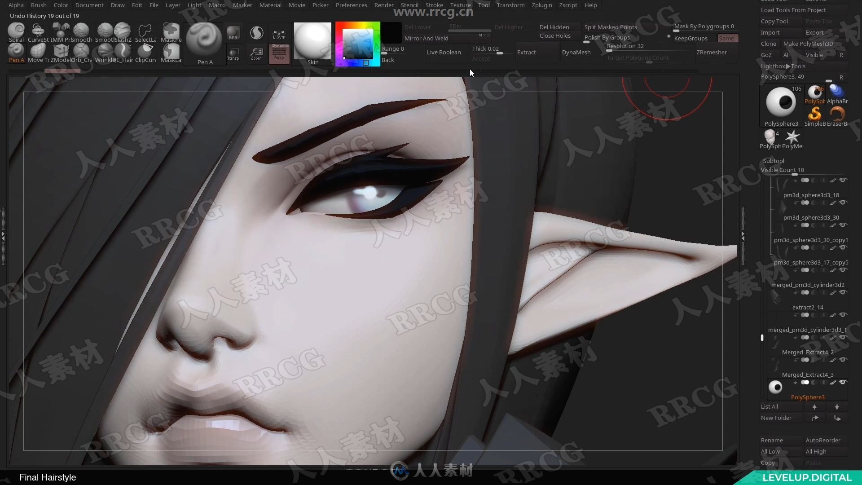The image size is (862, 485).
Task: Open the stroke type selector icon
Action: [256, 33]
